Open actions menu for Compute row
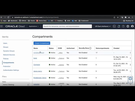 coord(130,65)
